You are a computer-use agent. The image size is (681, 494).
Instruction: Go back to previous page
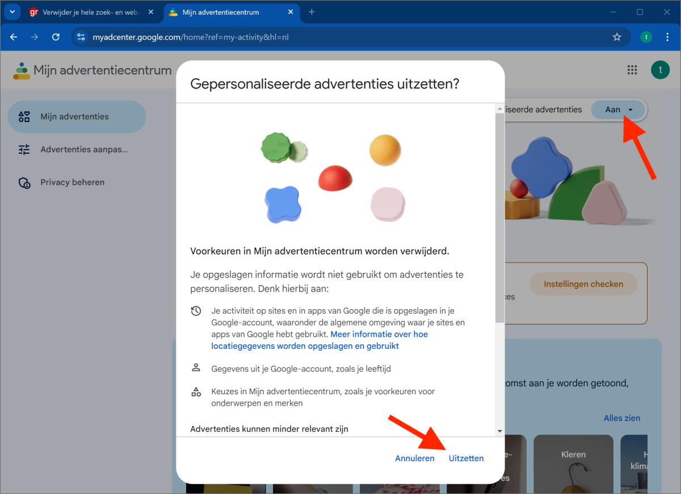(14, 37)
